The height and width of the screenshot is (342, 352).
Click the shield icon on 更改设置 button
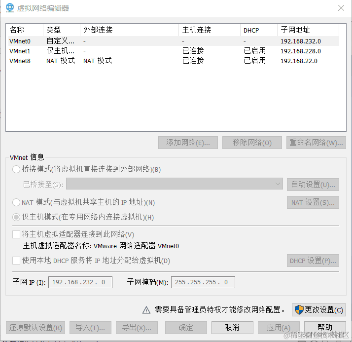pyautogui.click(x=299, y=310)
